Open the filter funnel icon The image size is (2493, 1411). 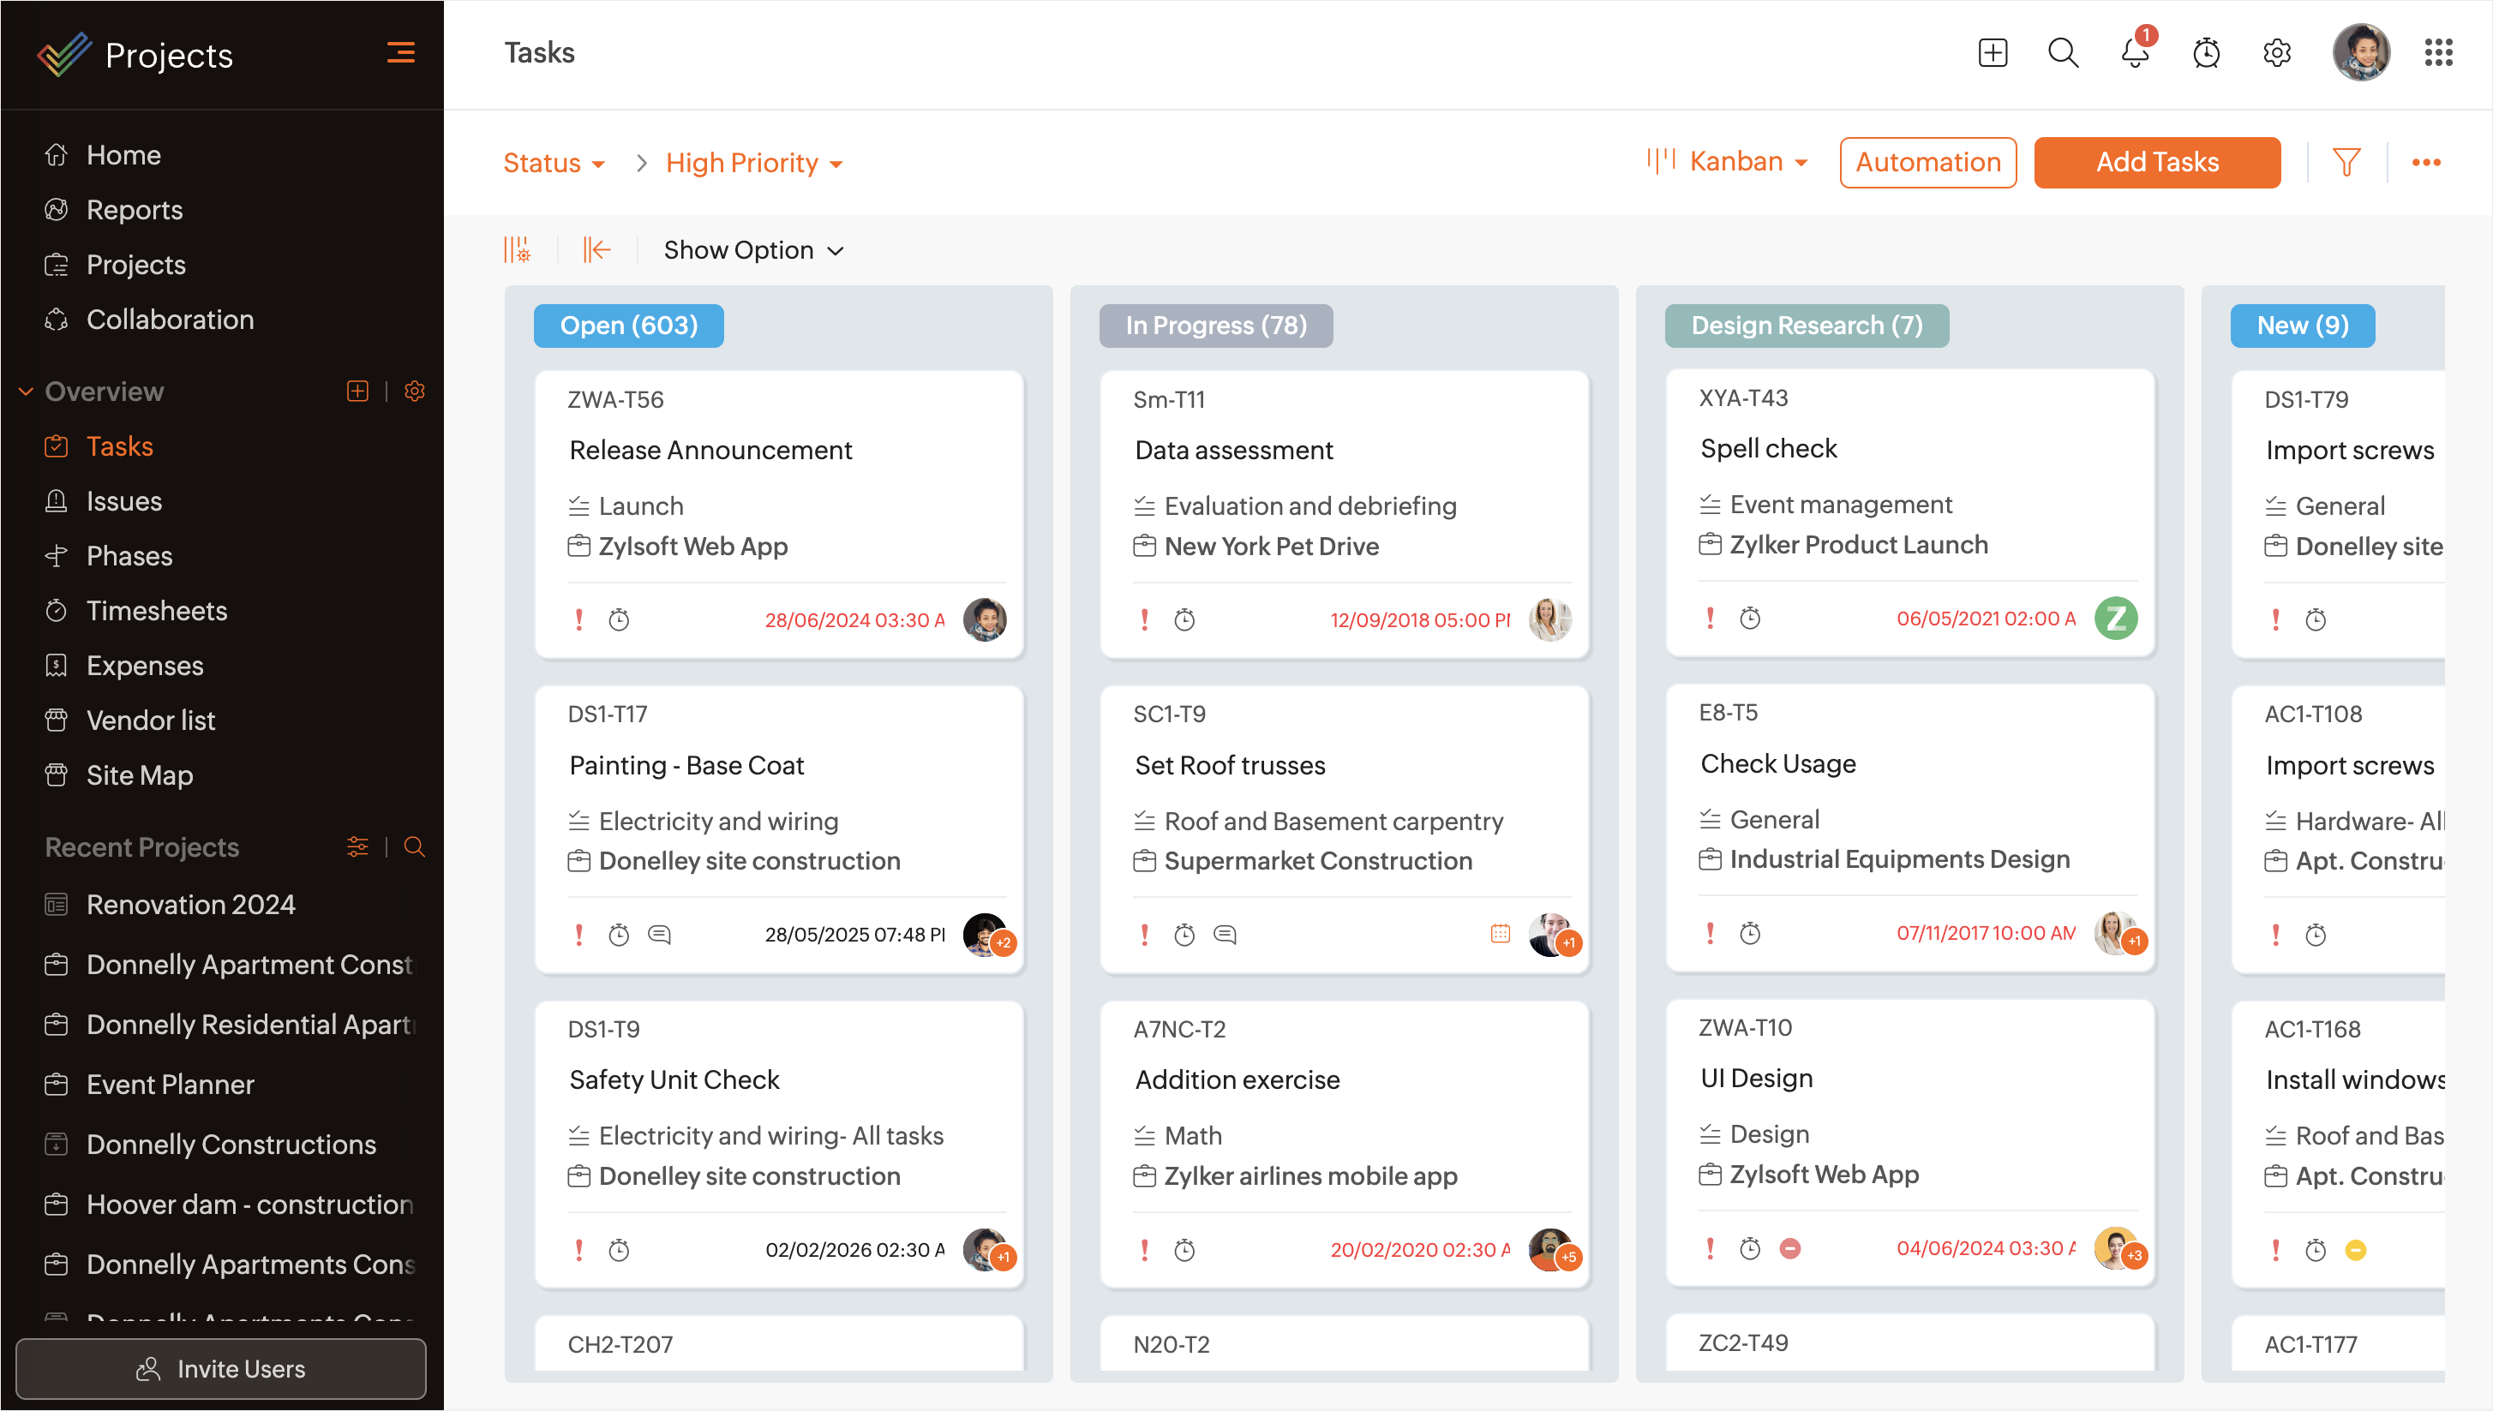2346,162
